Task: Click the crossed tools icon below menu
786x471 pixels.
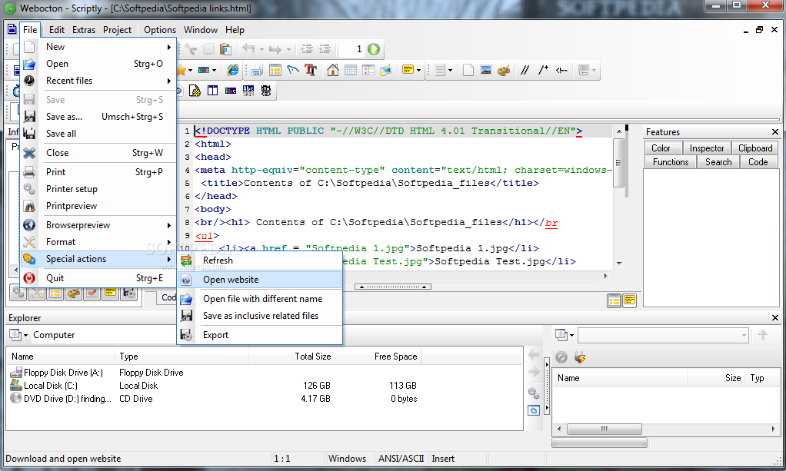Action: 37,293
